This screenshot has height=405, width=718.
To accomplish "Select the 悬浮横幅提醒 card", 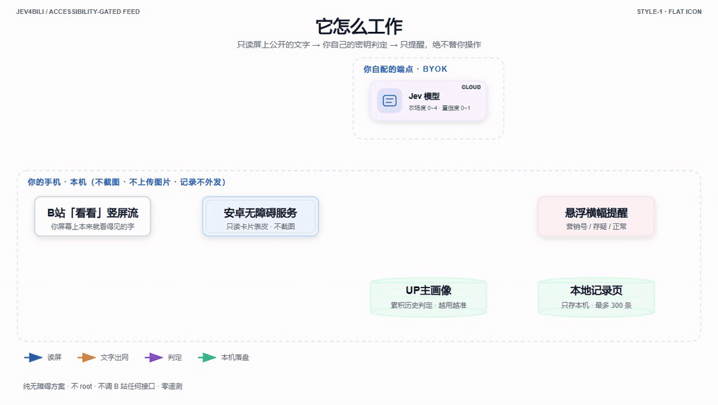I will 596,216.
